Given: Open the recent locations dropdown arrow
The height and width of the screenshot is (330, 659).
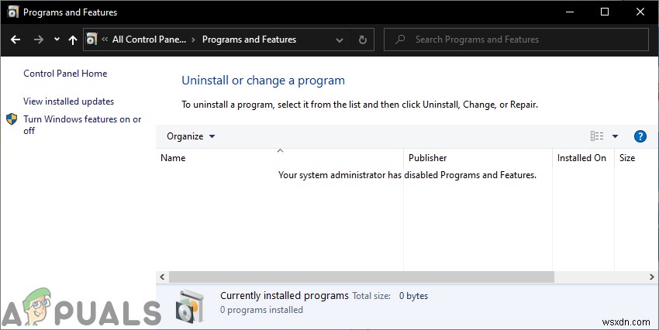Looking at the screenshot, I should [57, 40].
